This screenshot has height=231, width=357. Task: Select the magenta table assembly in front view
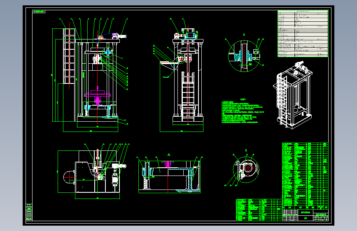(x=98, y=97)
